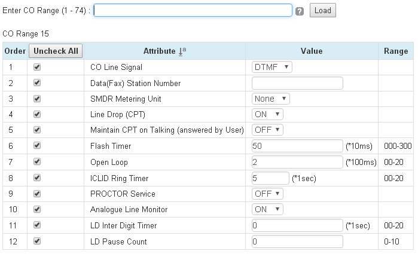418x257 pixels.
Task: Click the Open Loop value field
Action: [x=297, y=162]
